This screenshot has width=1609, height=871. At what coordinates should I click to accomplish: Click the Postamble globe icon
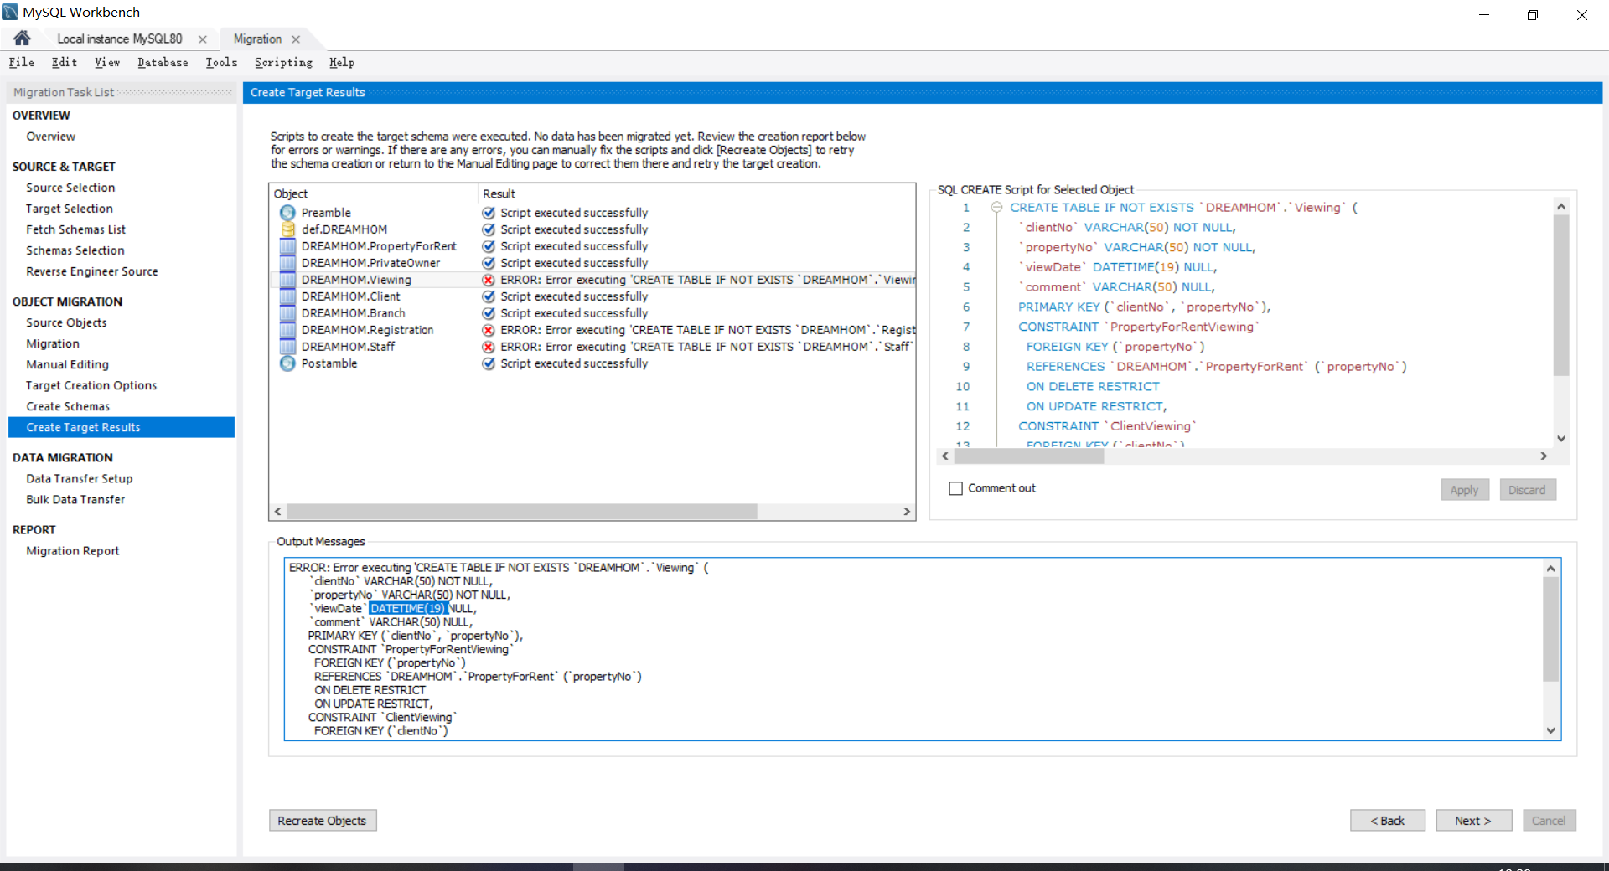pyautogui.click(x=287, y=363)
